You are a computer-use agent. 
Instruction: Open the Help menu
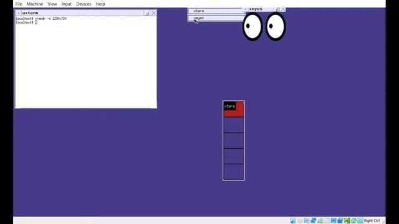click(100, 4)
